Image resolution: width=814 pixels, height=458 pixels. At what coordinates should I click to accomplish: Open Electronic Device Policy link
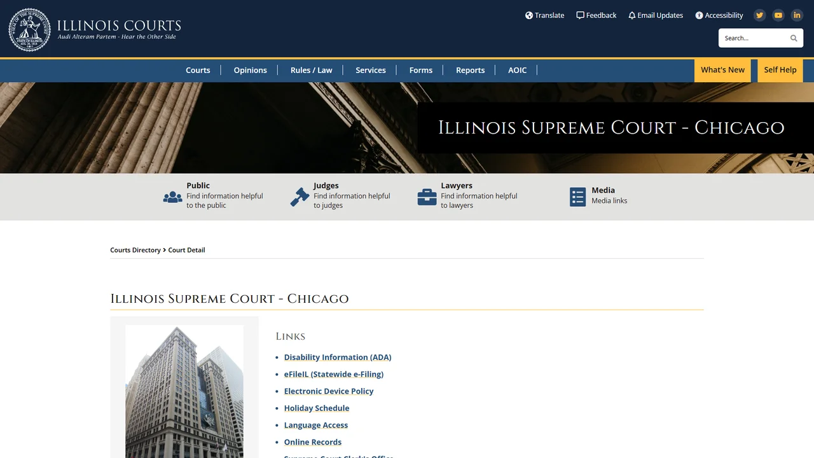[x=329, y=391]
